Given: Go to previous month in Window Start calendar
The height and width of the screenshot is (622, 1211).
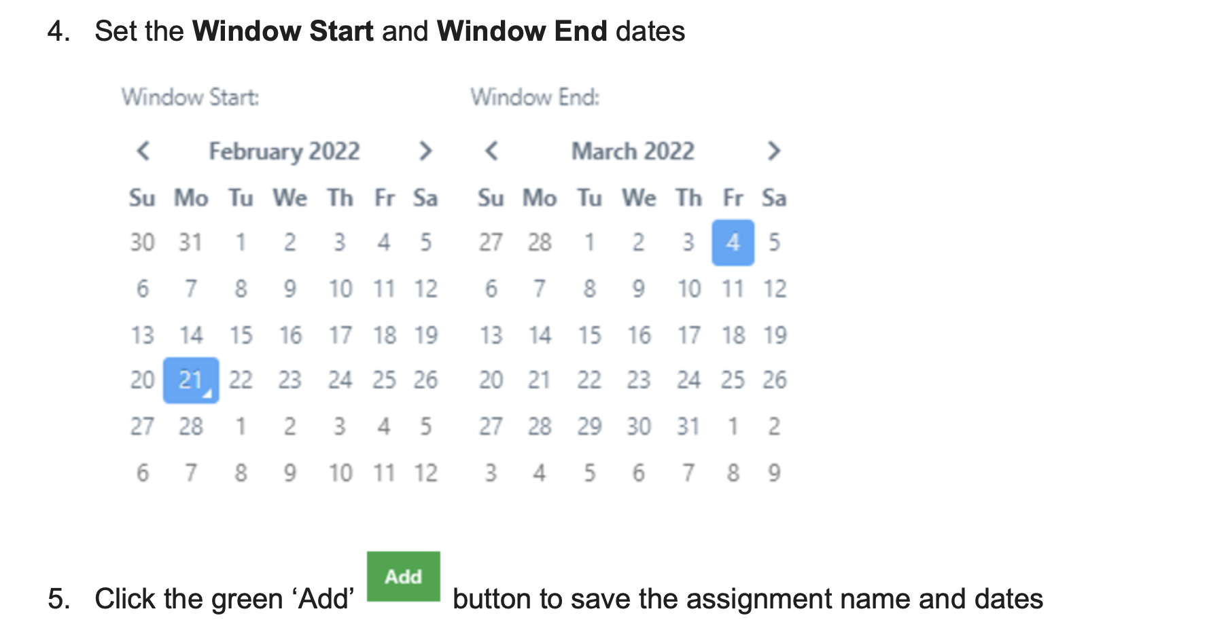Looking at the screenshot, I should (143, 151).
